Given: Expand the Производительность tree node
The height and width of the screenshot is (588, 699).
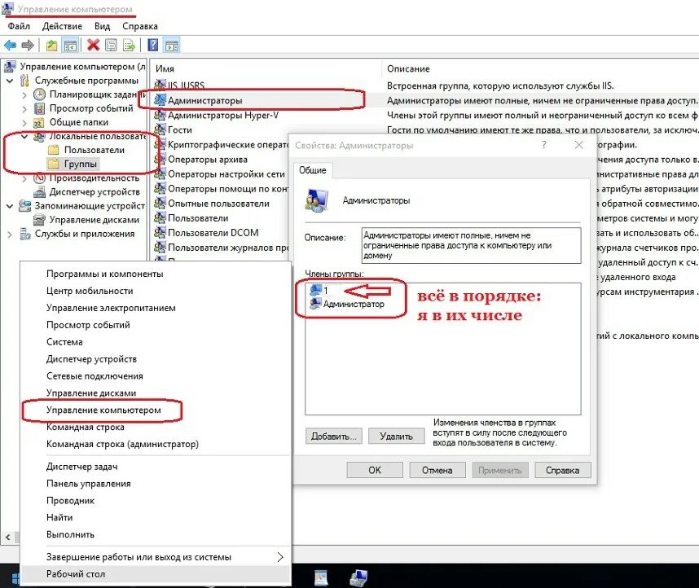Looking at the screenshot, I should [x=24, y=178].
